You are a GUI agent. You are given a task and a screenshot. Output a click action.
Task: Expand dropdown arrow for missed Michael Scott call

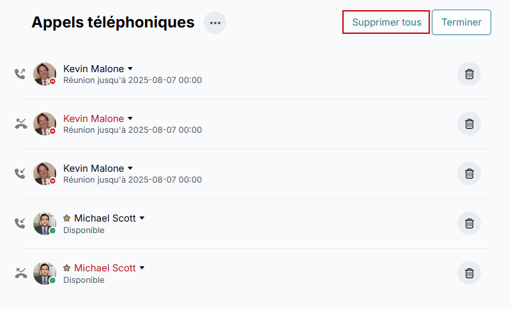point(142,268)
